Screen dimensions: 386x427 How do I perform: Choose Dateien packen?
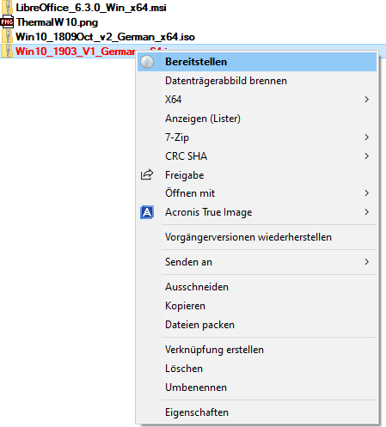point(257,325)
